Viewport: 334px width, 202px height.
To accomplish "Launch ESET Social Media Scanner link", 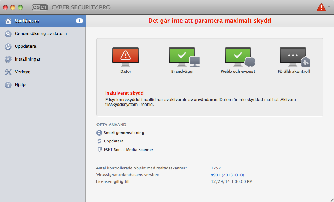I will click(128, 150).
